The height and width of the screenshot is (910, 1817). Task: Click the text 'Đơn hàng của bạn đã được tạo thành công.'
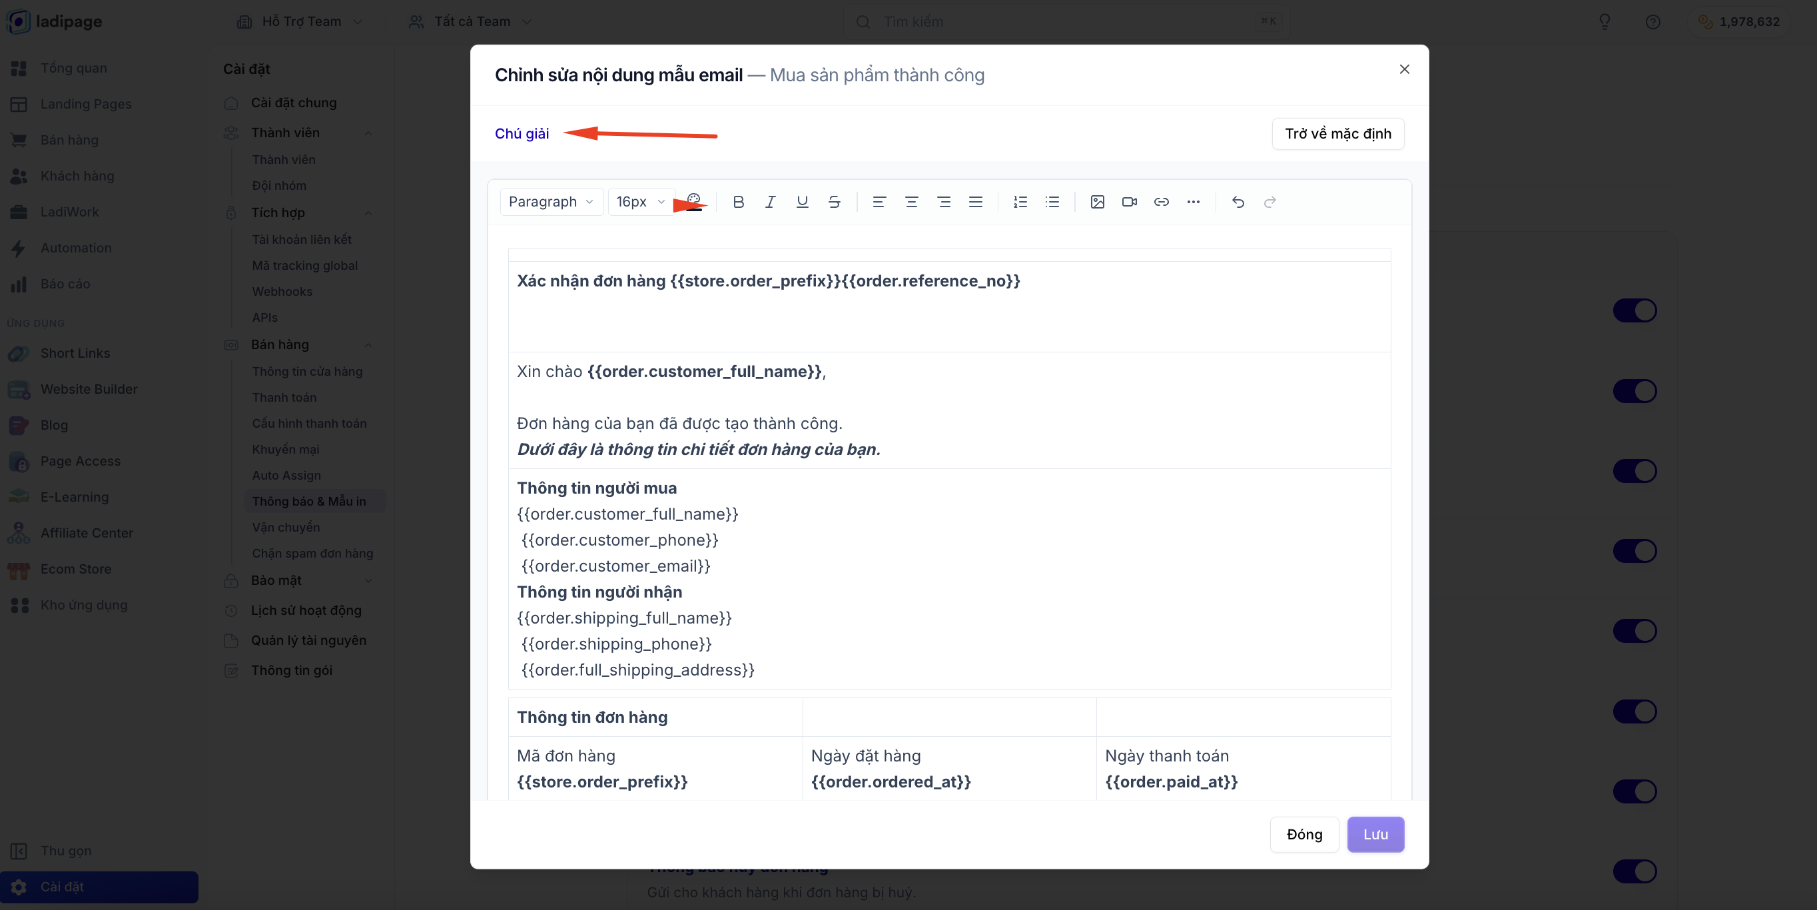[x=679, y=424]
